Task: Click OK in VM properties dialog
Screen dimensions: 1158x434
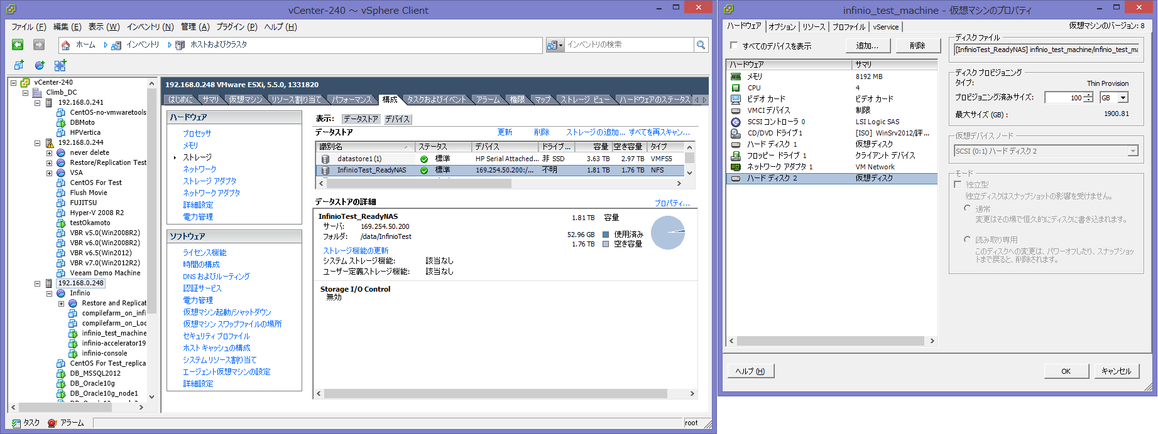Action: [1066, 371]
